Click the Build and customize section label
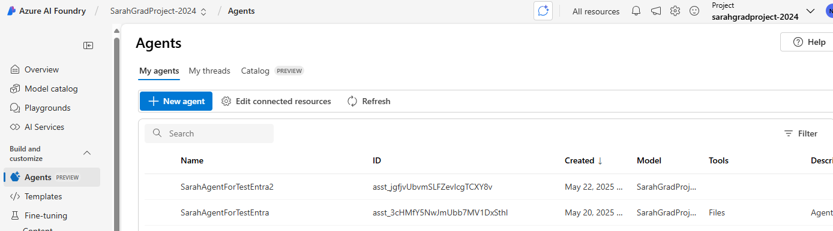 26,154
